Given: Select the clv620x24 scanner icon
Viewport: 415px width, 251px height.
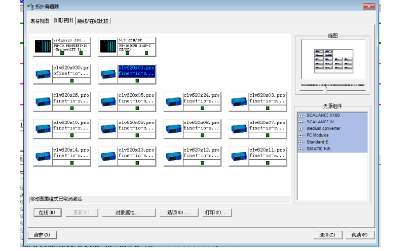Looking at the screenshot, I should coord(173,101).
